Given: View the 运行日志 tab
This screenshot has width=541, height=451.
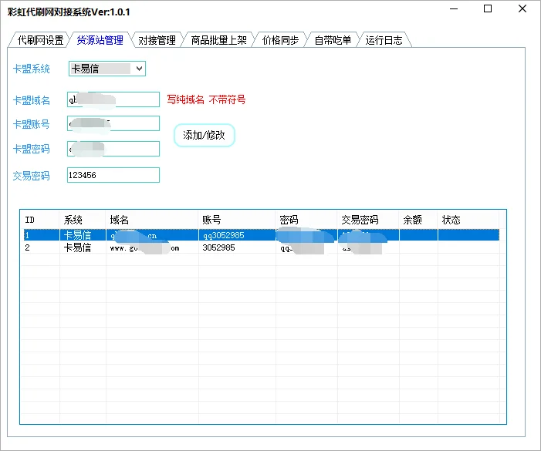Looking at the screenshot, I should pos(384,40).
